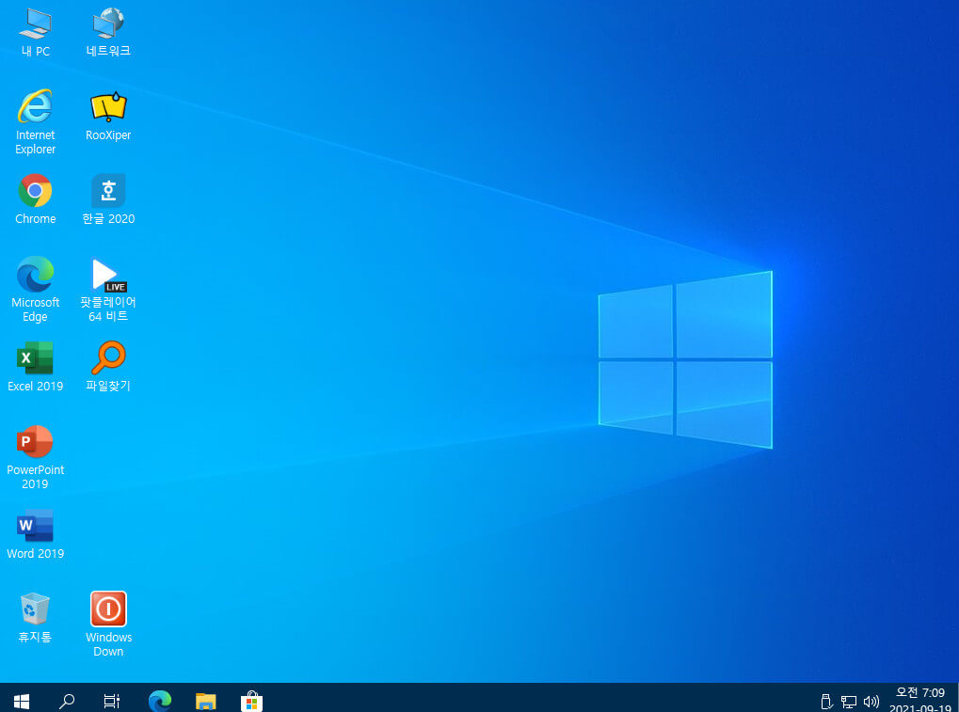
Task: Select the 휴지통 recycle bin icon
Action: coord(36,617)
